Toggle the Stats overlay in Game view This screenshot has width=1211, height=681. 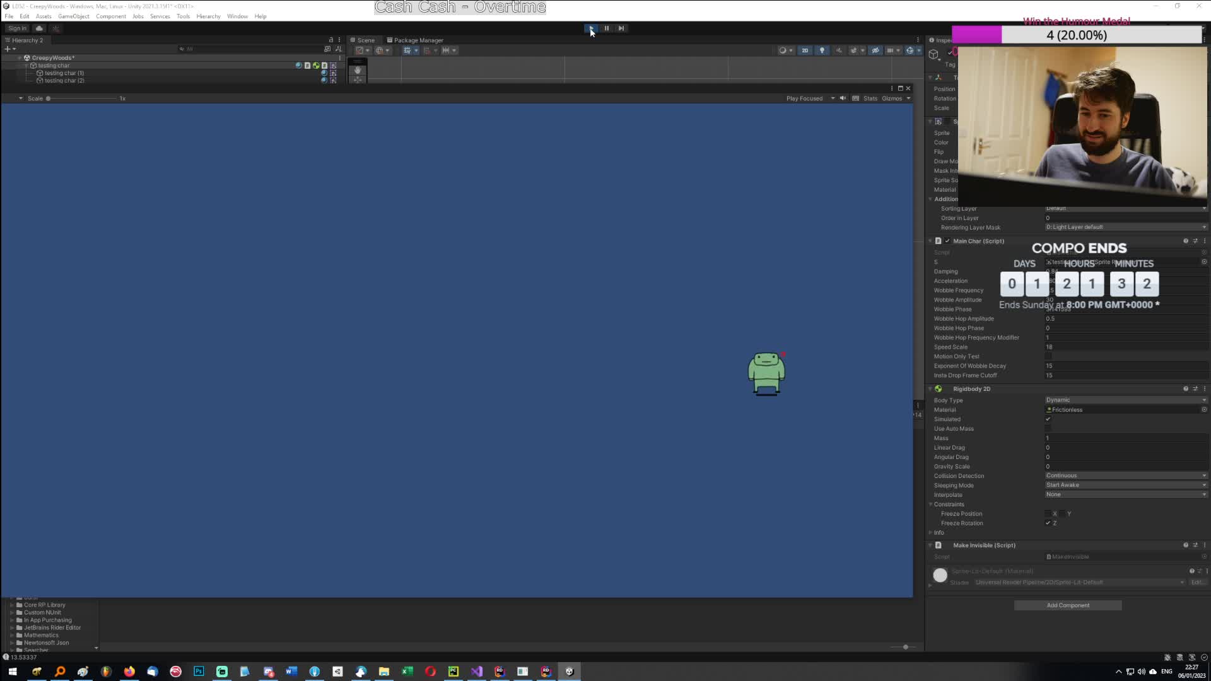point(870,98)
